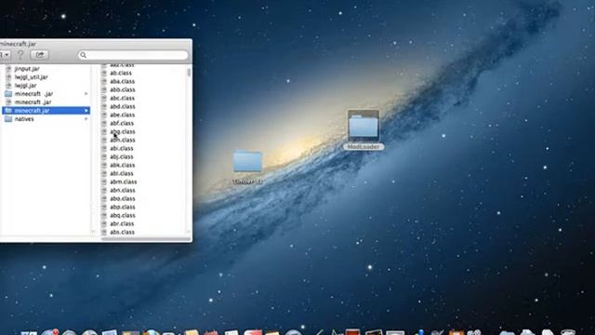Select abn.class file
This screenshot has width=595, height=335.
point(123,190)
